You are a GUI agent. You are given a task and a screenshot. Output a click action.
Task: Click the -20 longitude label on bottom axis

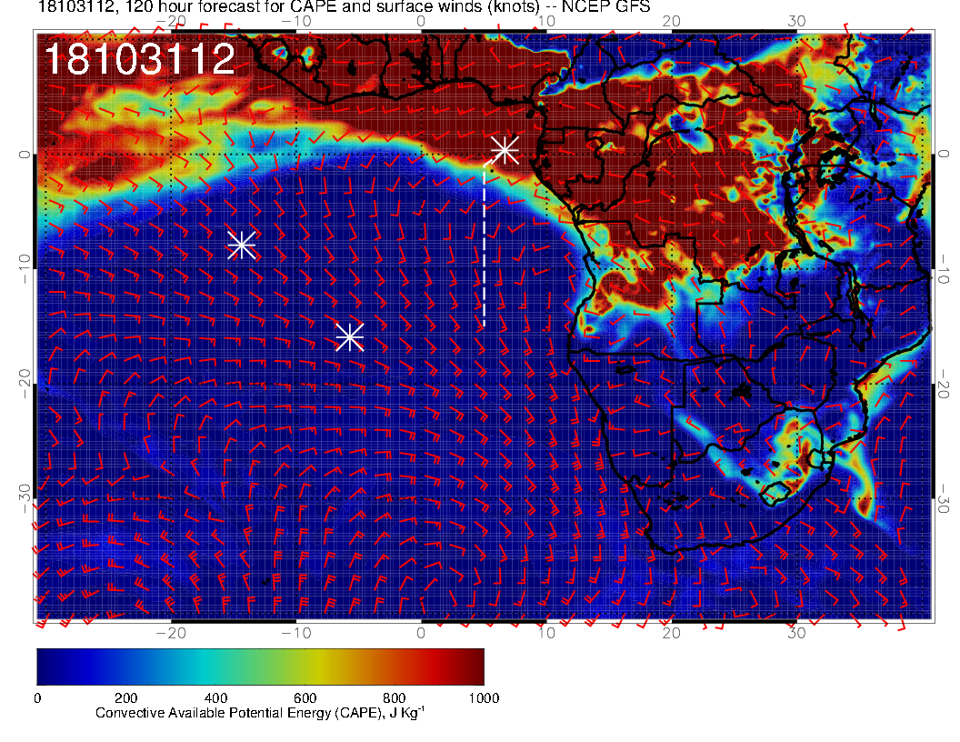[171, 632]
